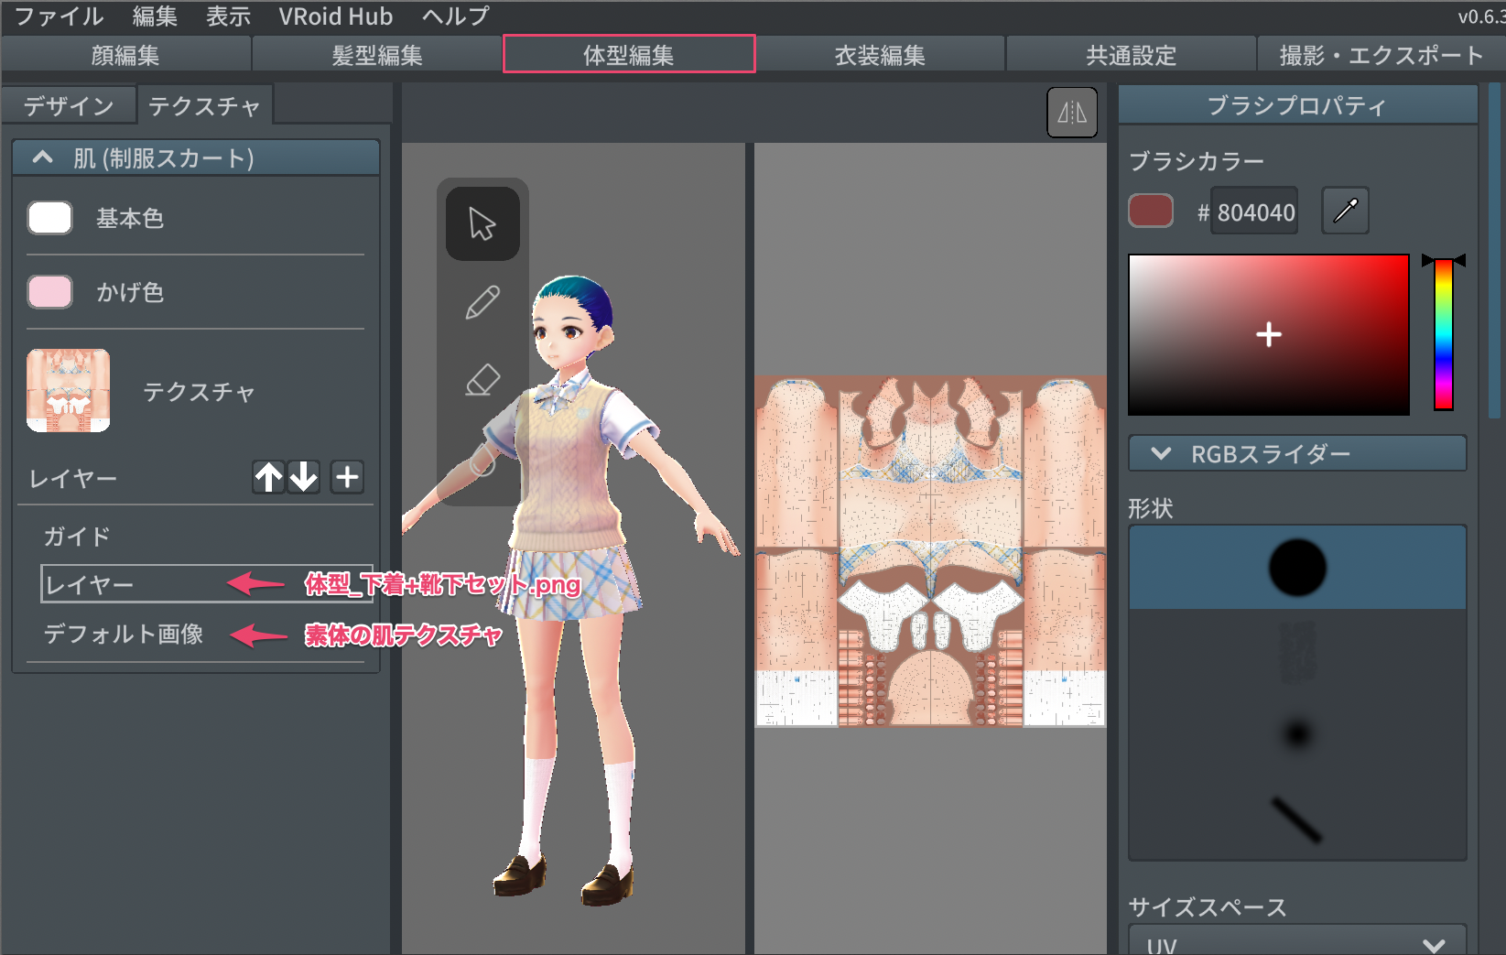Screen dimensions: 1506x955
Task: Click the hex color input 804040
Action: [x=1254, y=212]
